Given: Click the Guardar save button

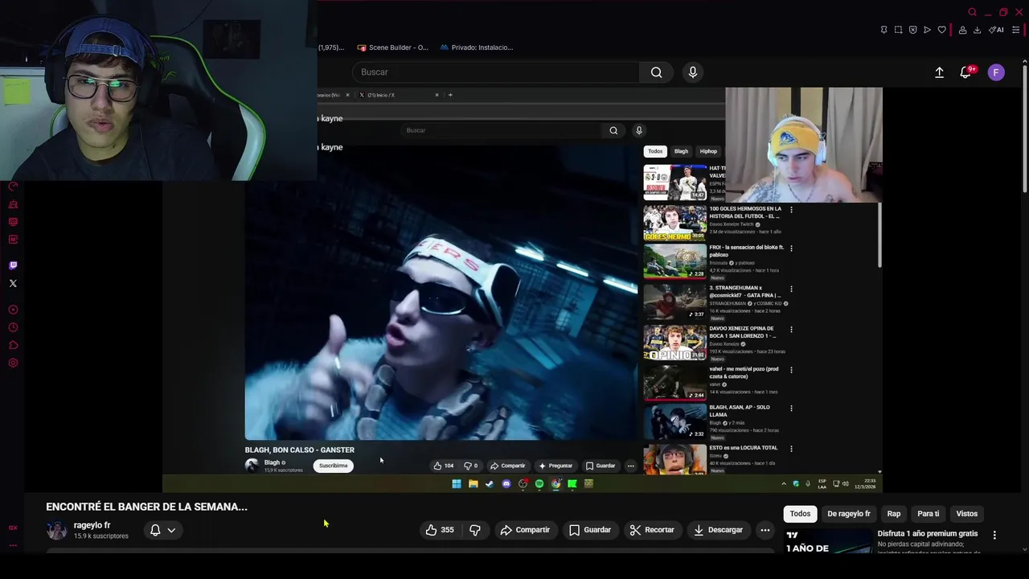Looking at the screenshot, I should [590, 530].
